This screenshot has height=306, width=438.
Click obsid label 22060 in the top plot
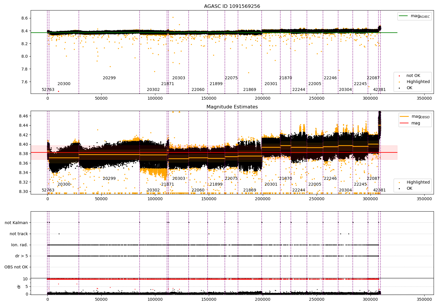pyautogui.click(x=198, y=90)
